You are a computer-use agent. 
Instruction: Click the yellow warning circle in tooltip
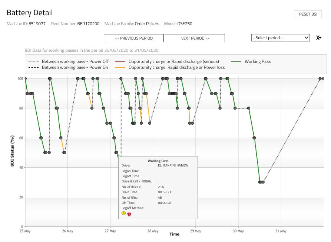[123, 214]
